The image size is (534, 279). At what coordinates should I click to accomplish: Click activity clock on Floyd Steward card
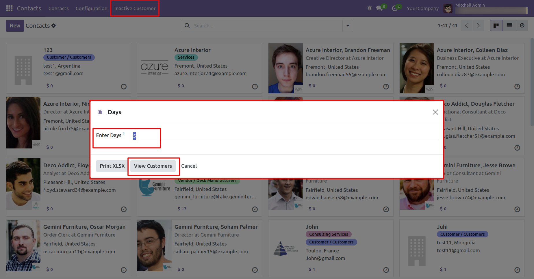[124, 209]
